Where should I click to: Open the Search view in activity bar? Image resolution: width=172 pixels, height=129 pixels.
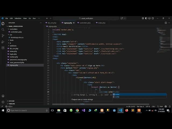click(3, 30)
